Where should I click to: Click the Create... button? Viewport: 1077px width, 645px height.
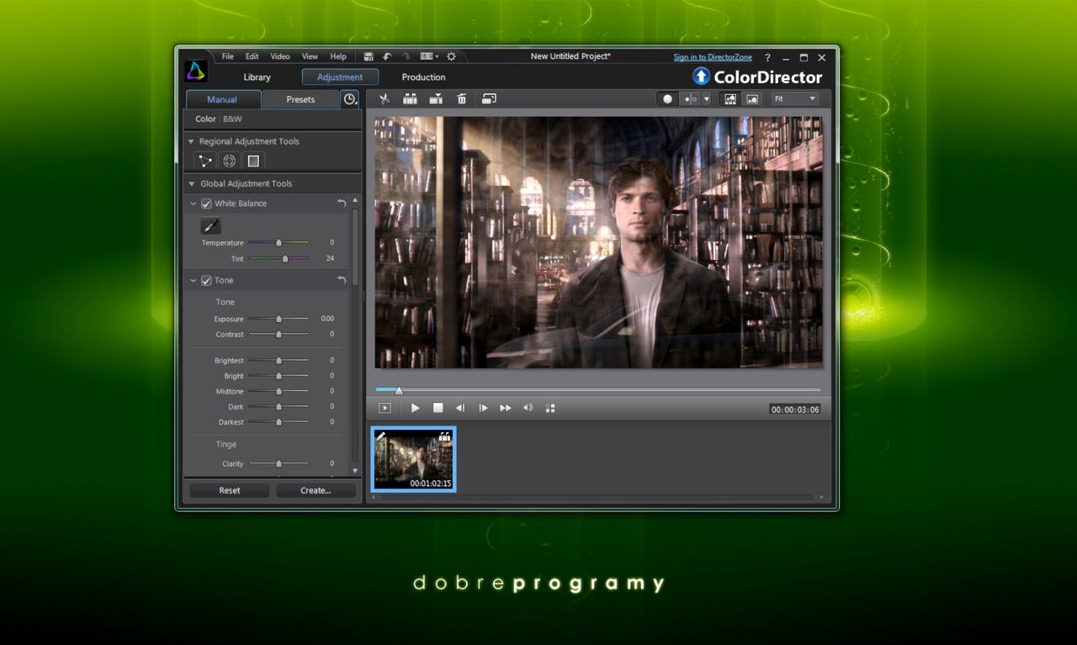click(x=316, y=490)
